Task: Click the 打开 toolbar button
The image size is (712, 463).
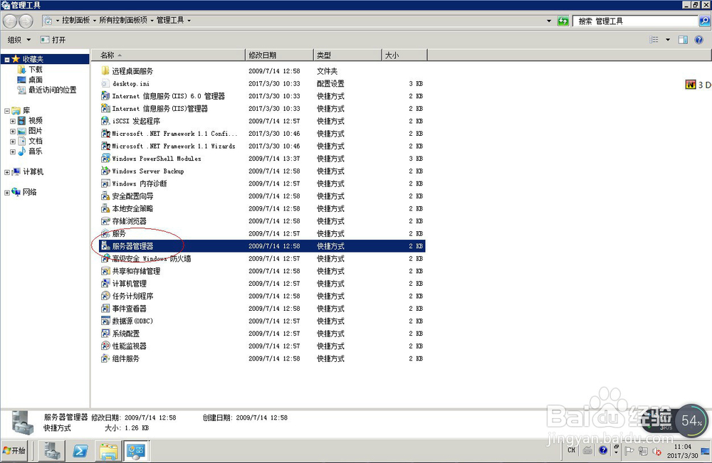Action: (x=53, y=40)
